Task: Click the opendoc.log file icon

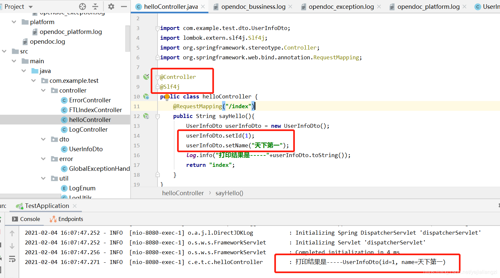Action: tap(25, 41)
